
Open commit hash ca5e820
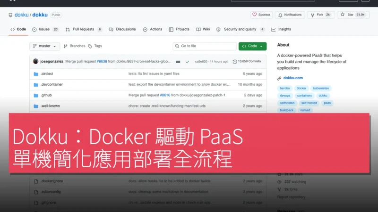[201, 62]
